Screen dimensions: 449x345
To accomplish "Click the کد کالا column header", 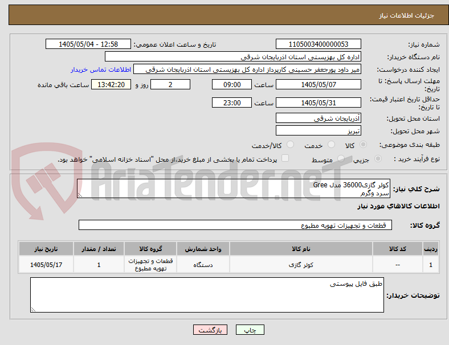I will point(398,249).
